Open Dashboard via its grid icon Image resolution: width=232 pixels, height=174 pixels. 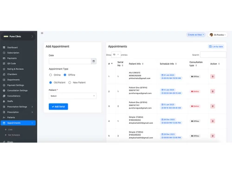tap(4, 47)
